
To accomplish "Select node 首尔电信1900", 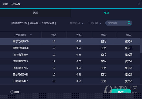I will (70, 41).
